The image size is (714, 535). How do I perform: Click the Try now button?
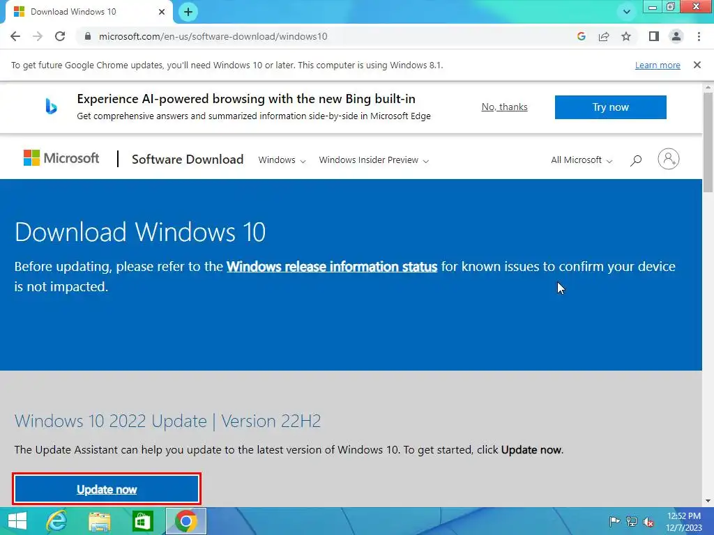pos(610,107)
